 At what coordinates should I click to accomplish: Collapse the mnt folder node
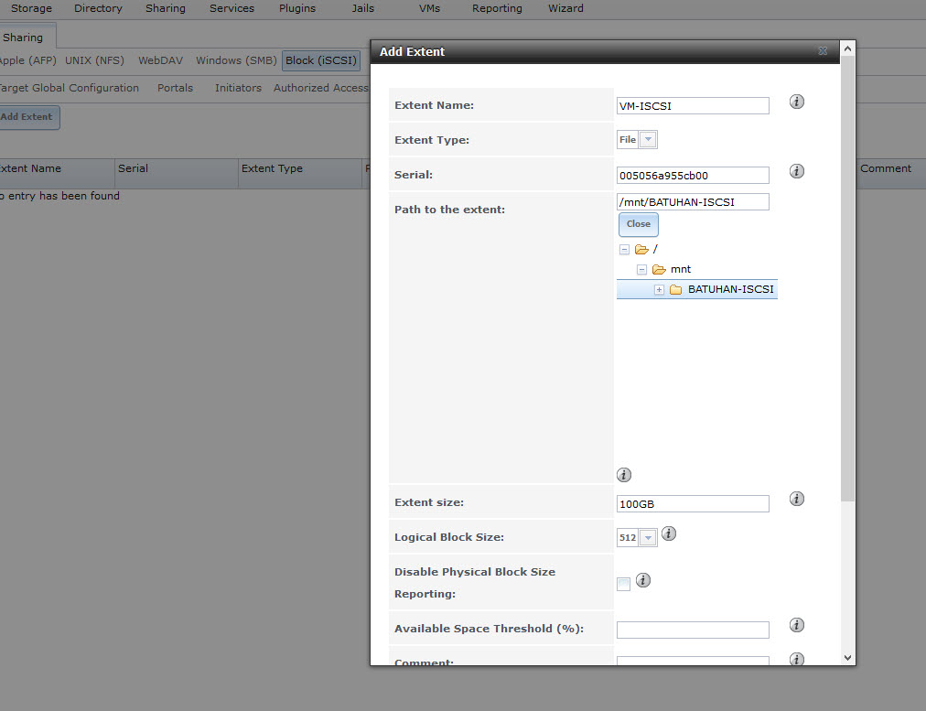(x=641, y=270)
